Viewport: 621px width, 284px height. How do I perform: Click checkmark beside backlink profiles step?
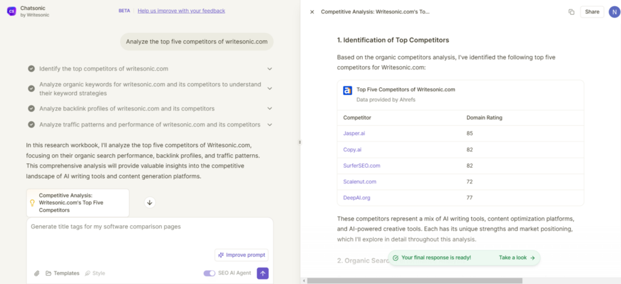coord(31,109)
